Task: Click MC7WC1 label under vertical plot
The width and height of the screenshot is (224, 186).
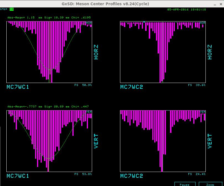Action: (x=18, y=176)
